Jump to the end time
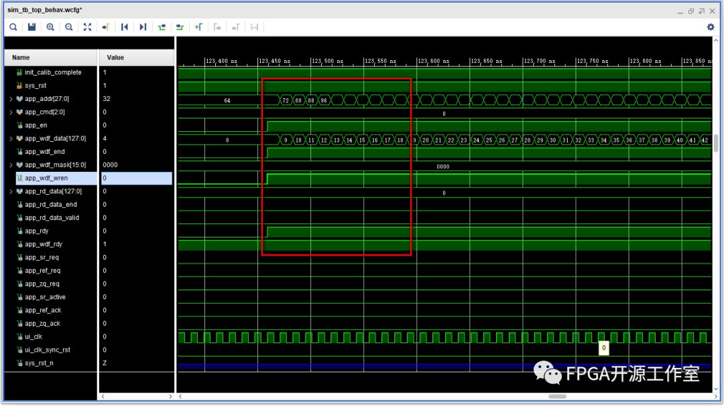This screenshot has width=724, height=406. 143,27
